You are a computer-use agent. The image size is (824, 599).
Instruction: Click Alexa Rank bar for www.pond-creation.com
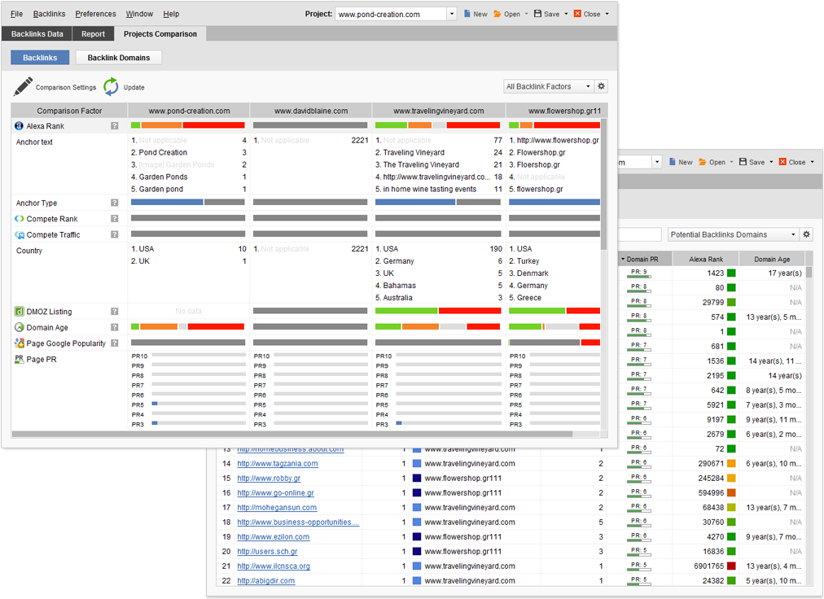click(187, 125)
